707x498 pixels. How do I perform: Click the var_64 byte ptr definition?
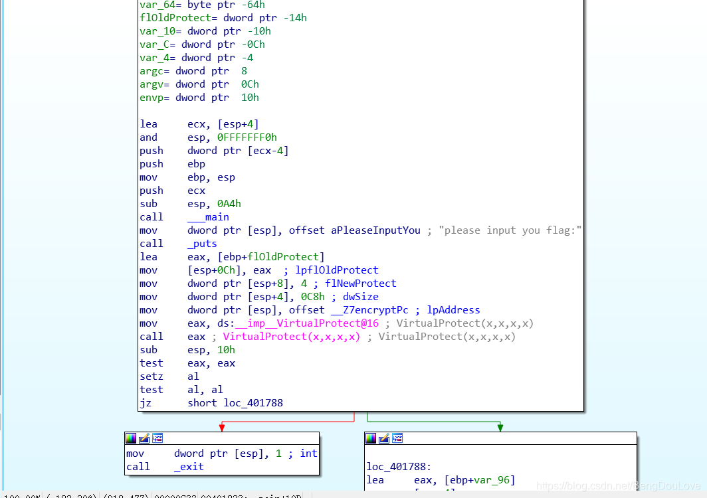(x=203, y=5)
